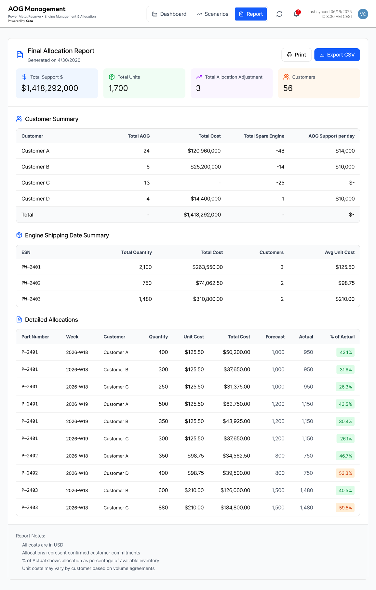Click the 26.3% badge
The image size is (376, 590).
(x=345, y=387)
